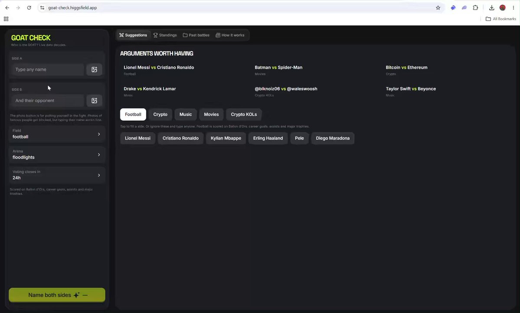Pick the Pele name chip
This screenshot has width=520, height=313.
click(x=299, y=138)
